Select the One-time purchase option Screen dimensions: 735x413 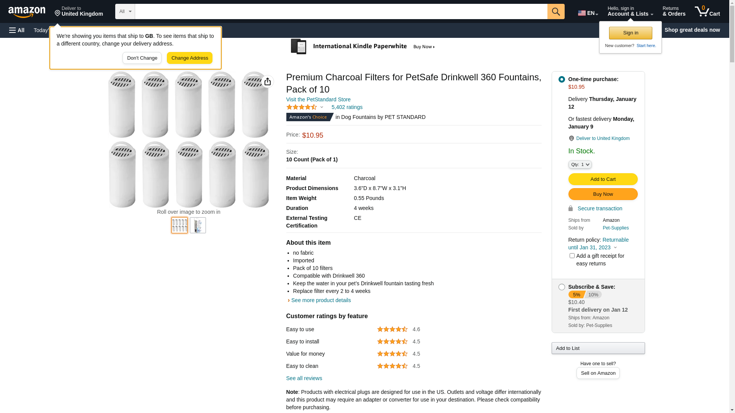pyautogui.click(x=562, y=80)
